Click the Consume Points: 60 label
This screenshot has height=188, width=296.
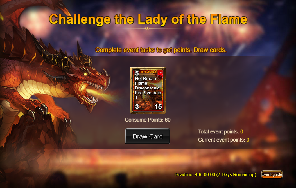click(148, 120)
